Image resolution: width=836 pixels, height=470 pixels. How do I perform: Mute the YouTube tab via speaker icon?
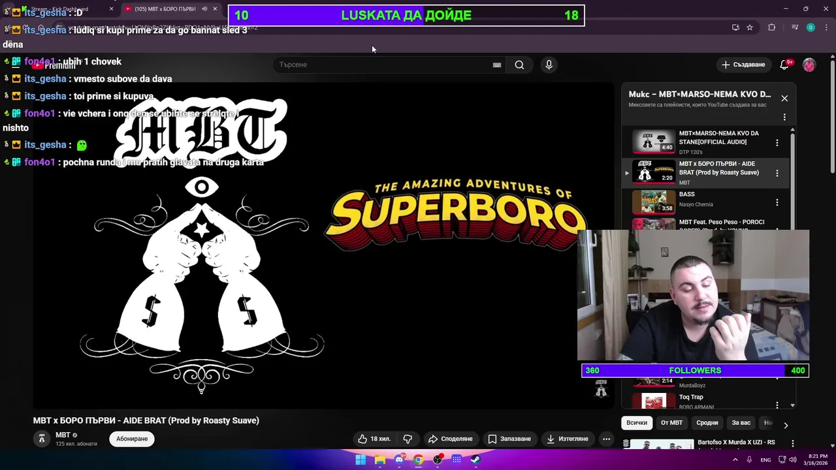(x=204, y=9)
